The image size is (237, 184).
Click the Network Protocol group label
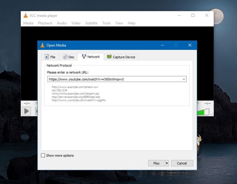(59, 66)
